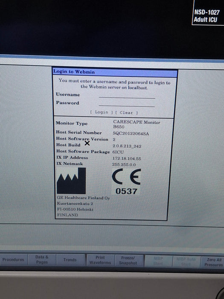This screenshot has width=224, height=299.
Task: Click the Clear button in Webmin dialog
Action: [126, 112]
